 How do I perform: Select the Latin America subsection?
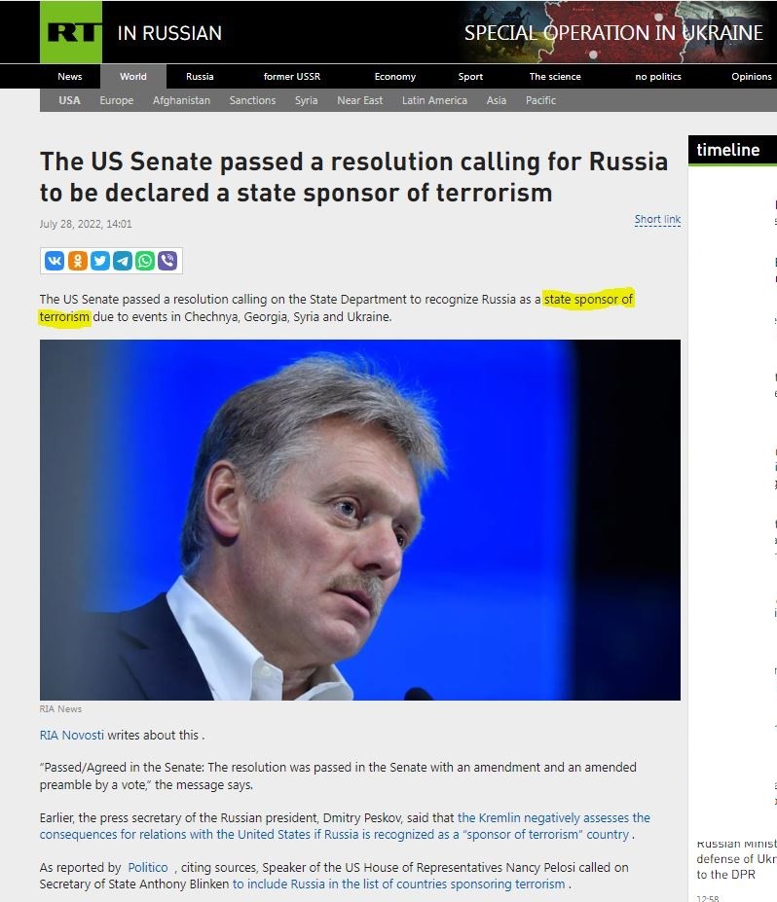pyautogui.click(x=434, y=100)
